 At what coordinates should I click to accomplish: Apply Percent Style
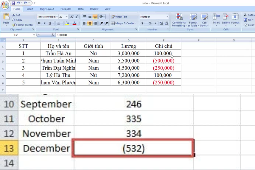pos(150,23)
